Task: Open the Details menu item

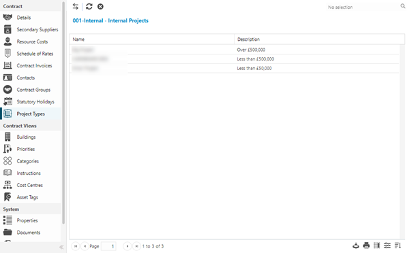Action: click(x=24, y=18)
